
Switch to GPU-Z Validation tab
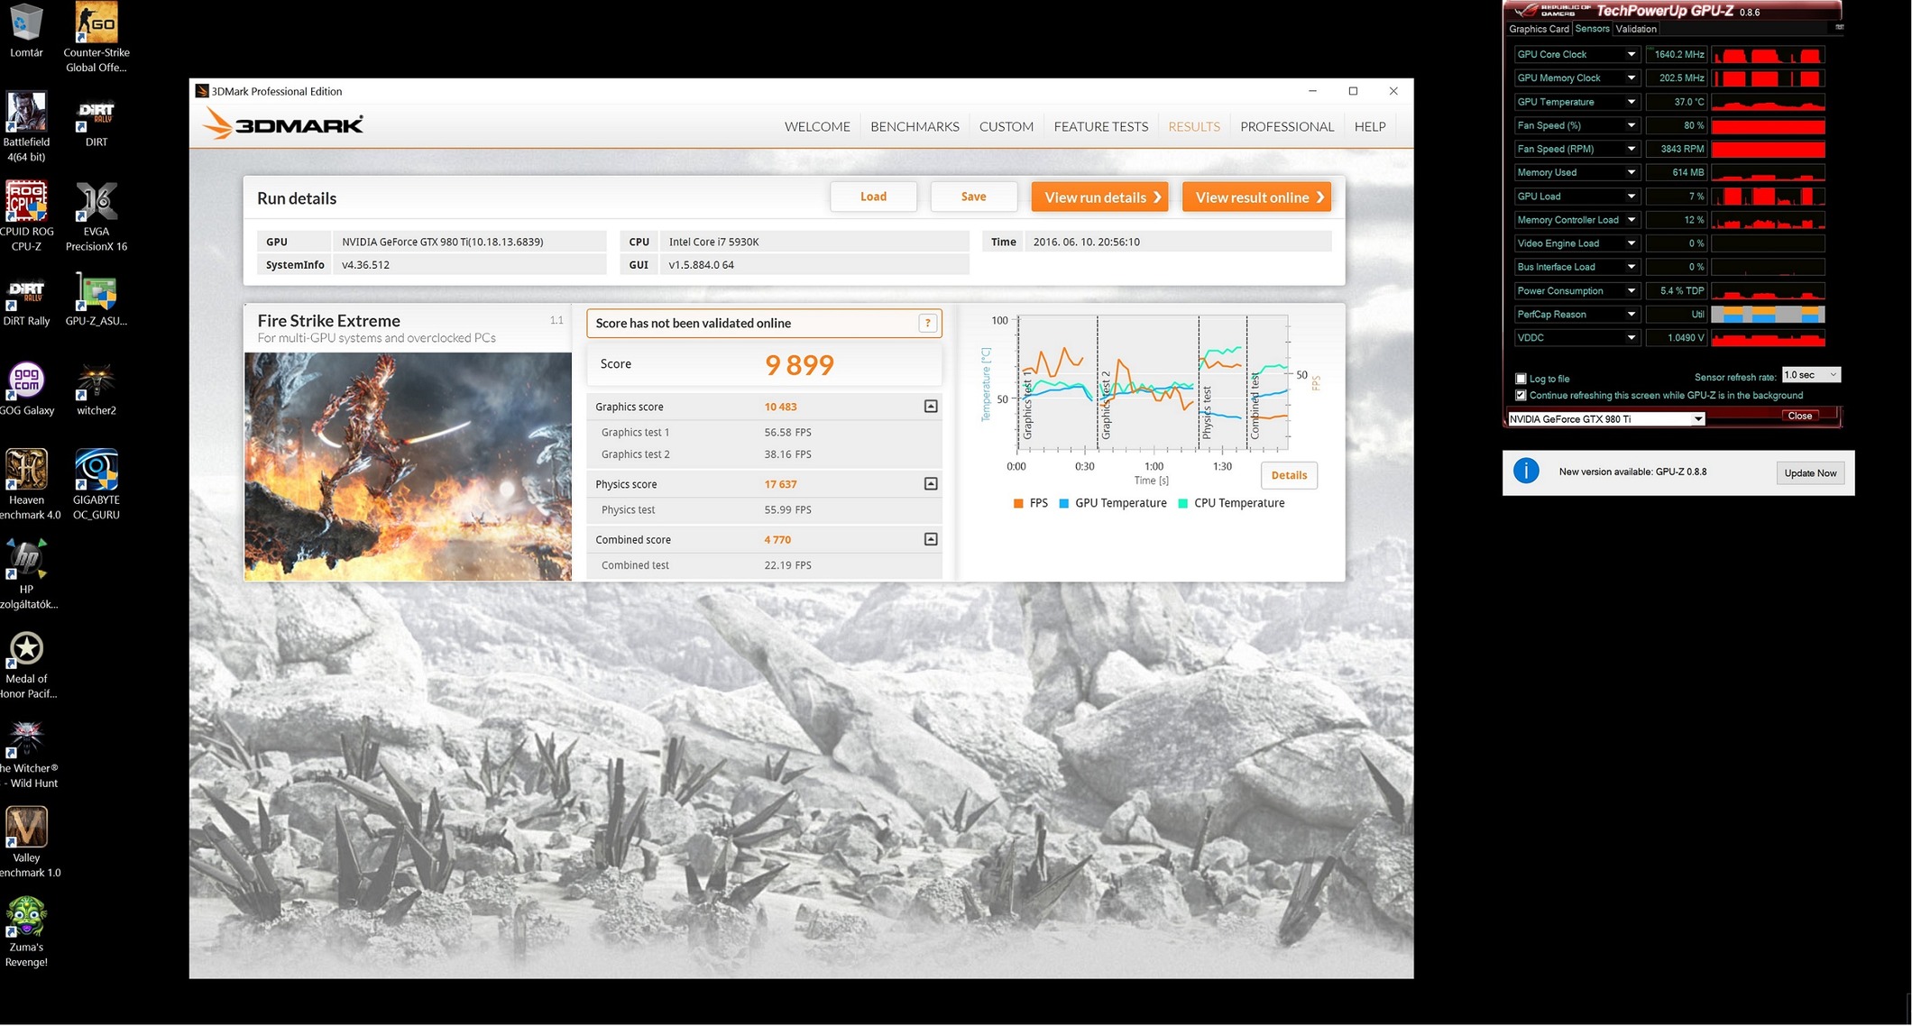1635,29
